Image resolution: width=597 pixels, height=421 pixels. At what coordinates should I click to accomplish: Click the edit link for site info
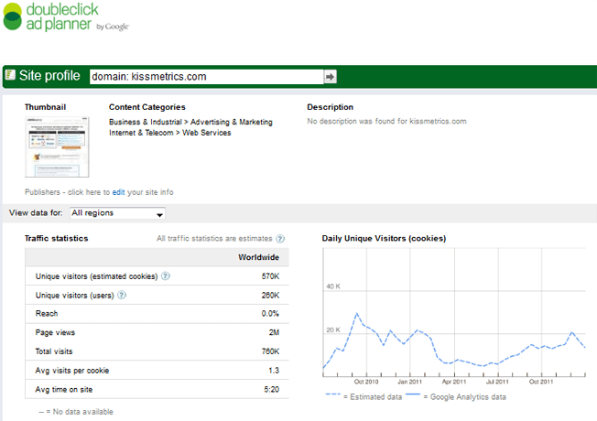coord(118,192)
